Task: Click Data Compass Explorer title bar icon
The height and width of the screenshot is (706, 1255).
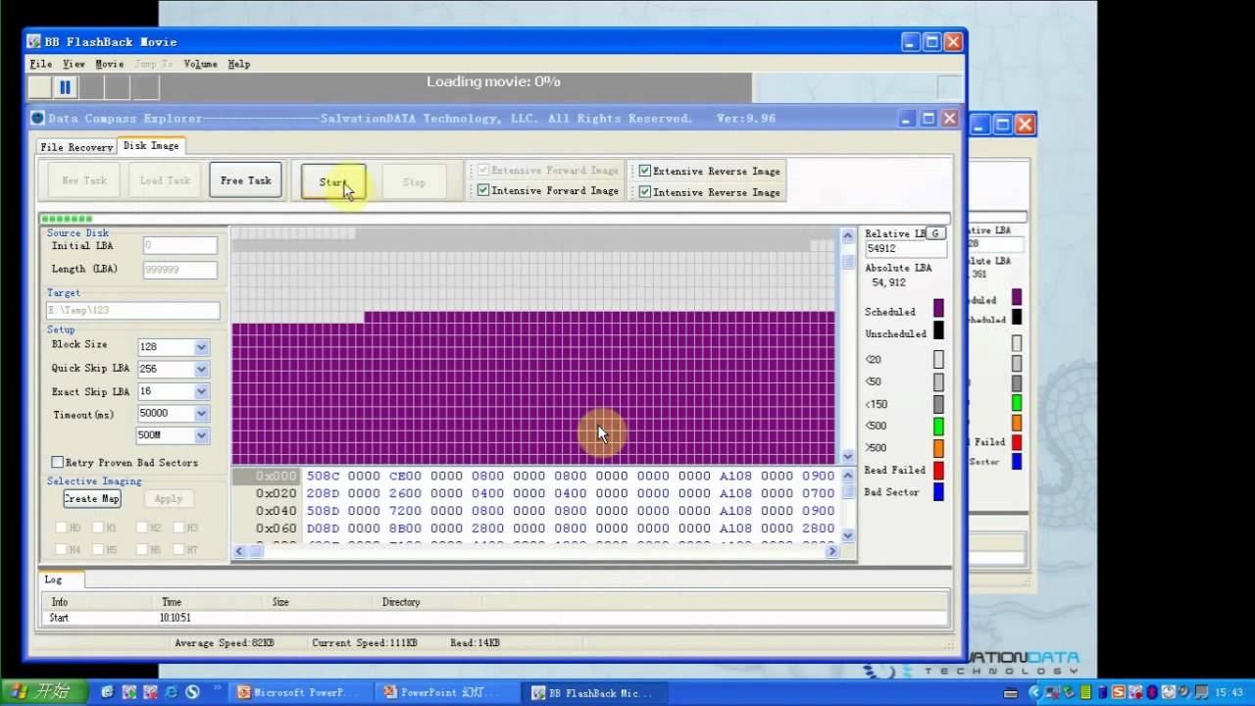Action: click(38, 119)
